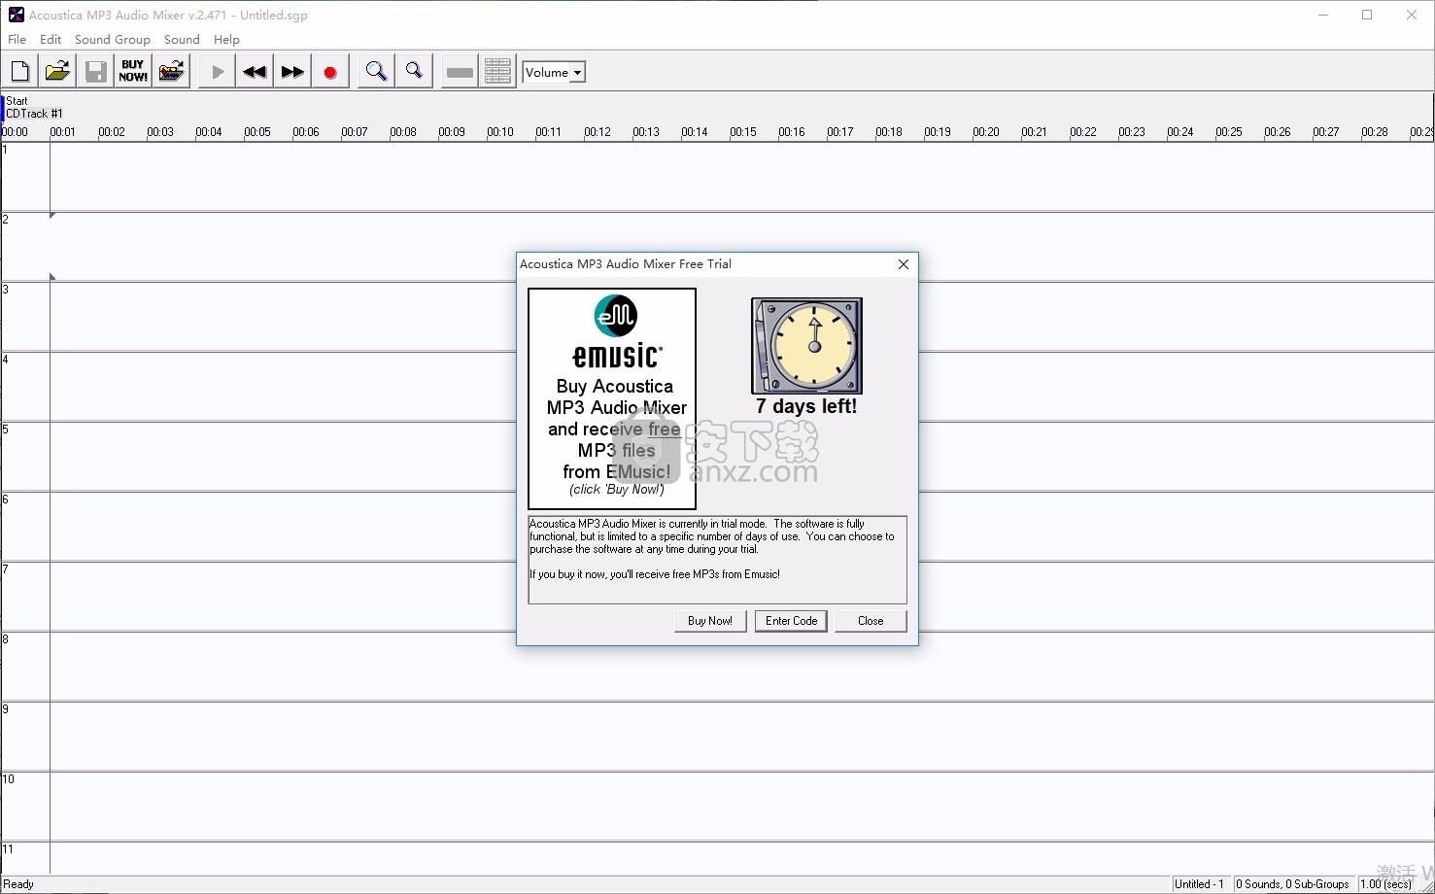Viewport: 1435px width, 894px height.
Task: Click the Acoustica app icon in title bar
Action: (16, 15)
